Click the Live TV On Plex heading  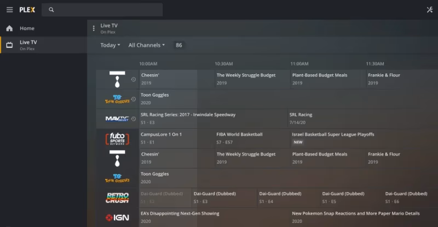(x=109, y=28)
